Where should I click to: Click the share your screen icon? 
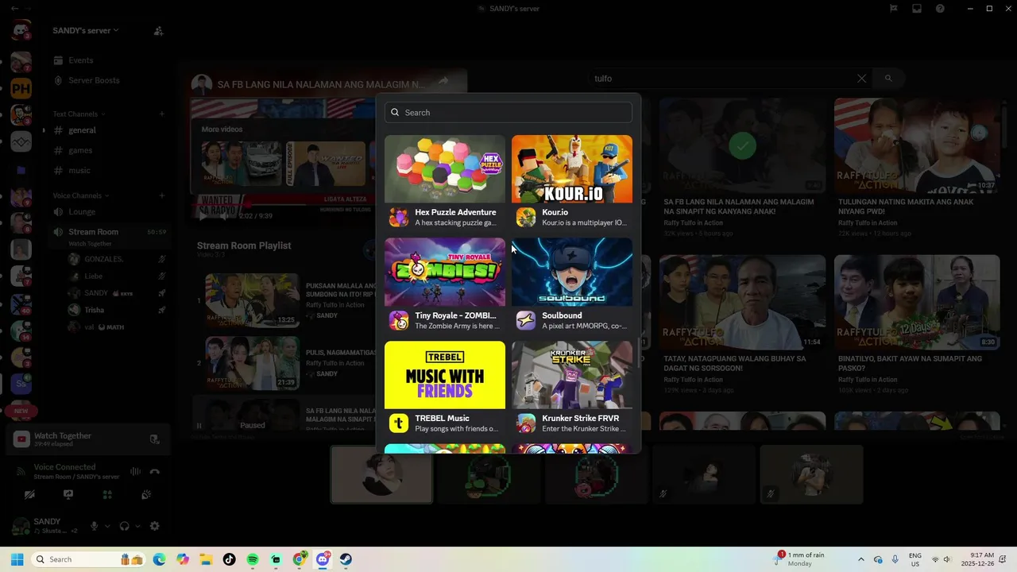[x=68, y=494]
